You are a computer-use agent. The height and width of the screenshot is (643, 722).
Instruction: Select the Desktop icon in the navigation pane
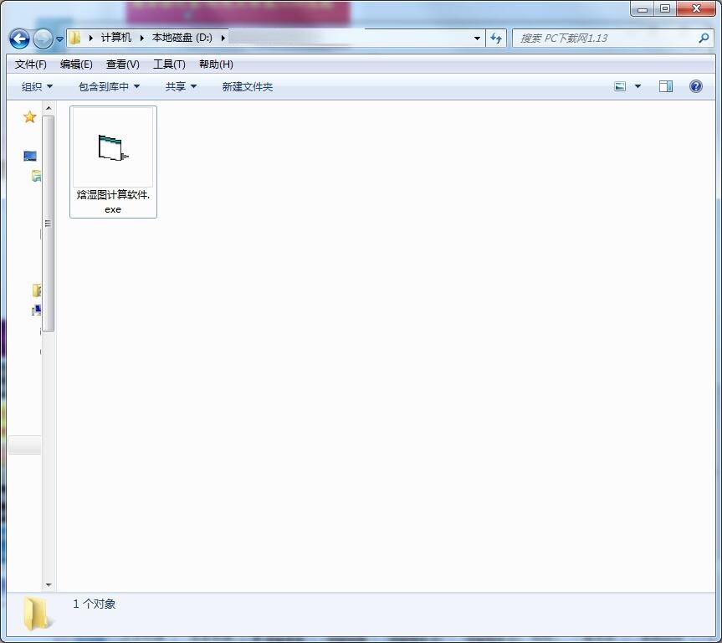pyautogui.click(x=30, y=156)
